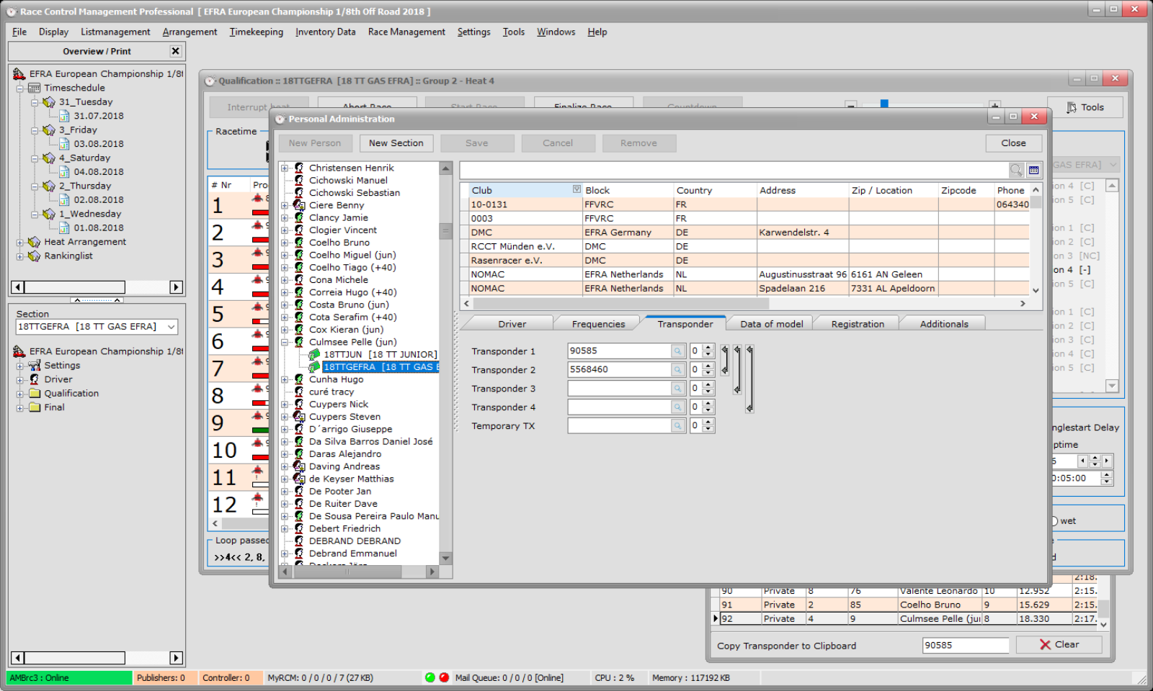This screenshot has height=691, width=1153.
Task: Click the calendar icon for 01.08.2018
Action: pos(63,227)
